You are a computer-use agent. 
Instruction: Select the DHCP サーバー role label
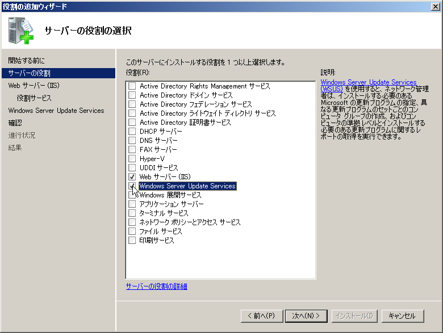(161, 132)
